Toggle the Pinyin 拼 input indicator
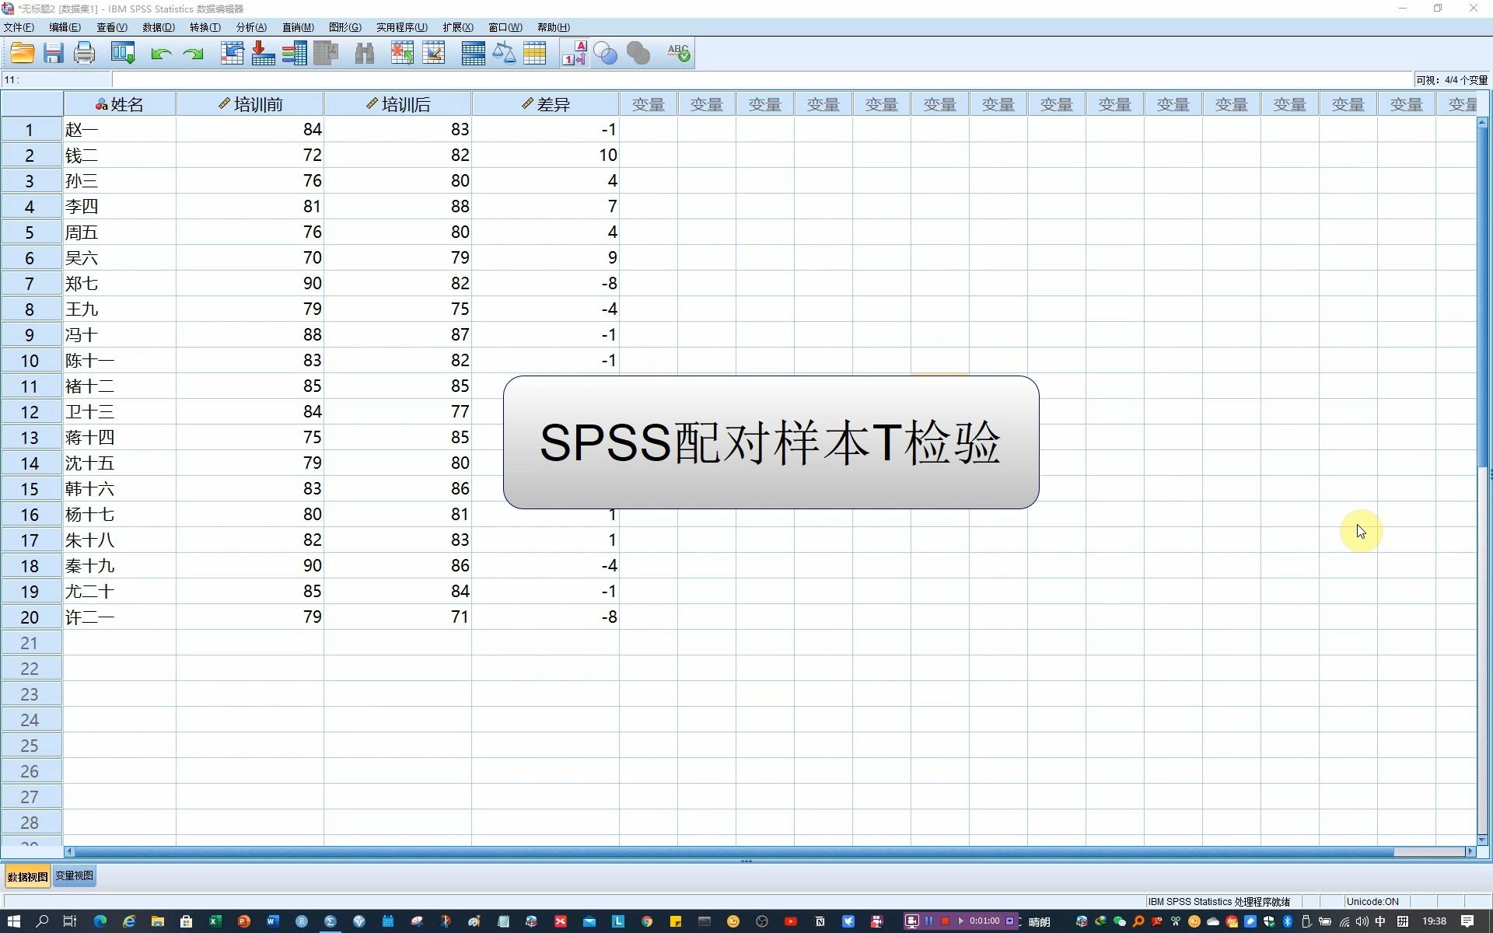 (x=1404, y=921)
